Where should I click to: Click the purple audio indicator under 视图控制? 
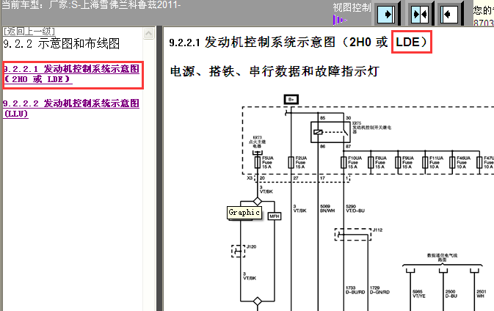[339, 21]
